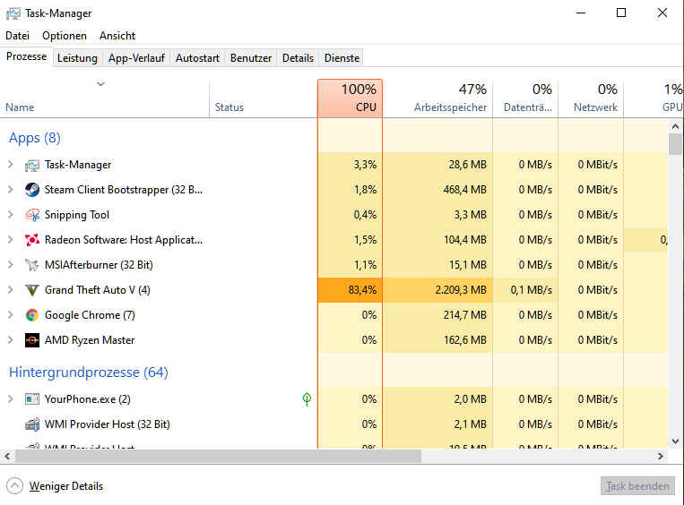Sort by Arbeitsspeicher column header
684x505 pixels.
pyautogui.click(x=437, y=98)
